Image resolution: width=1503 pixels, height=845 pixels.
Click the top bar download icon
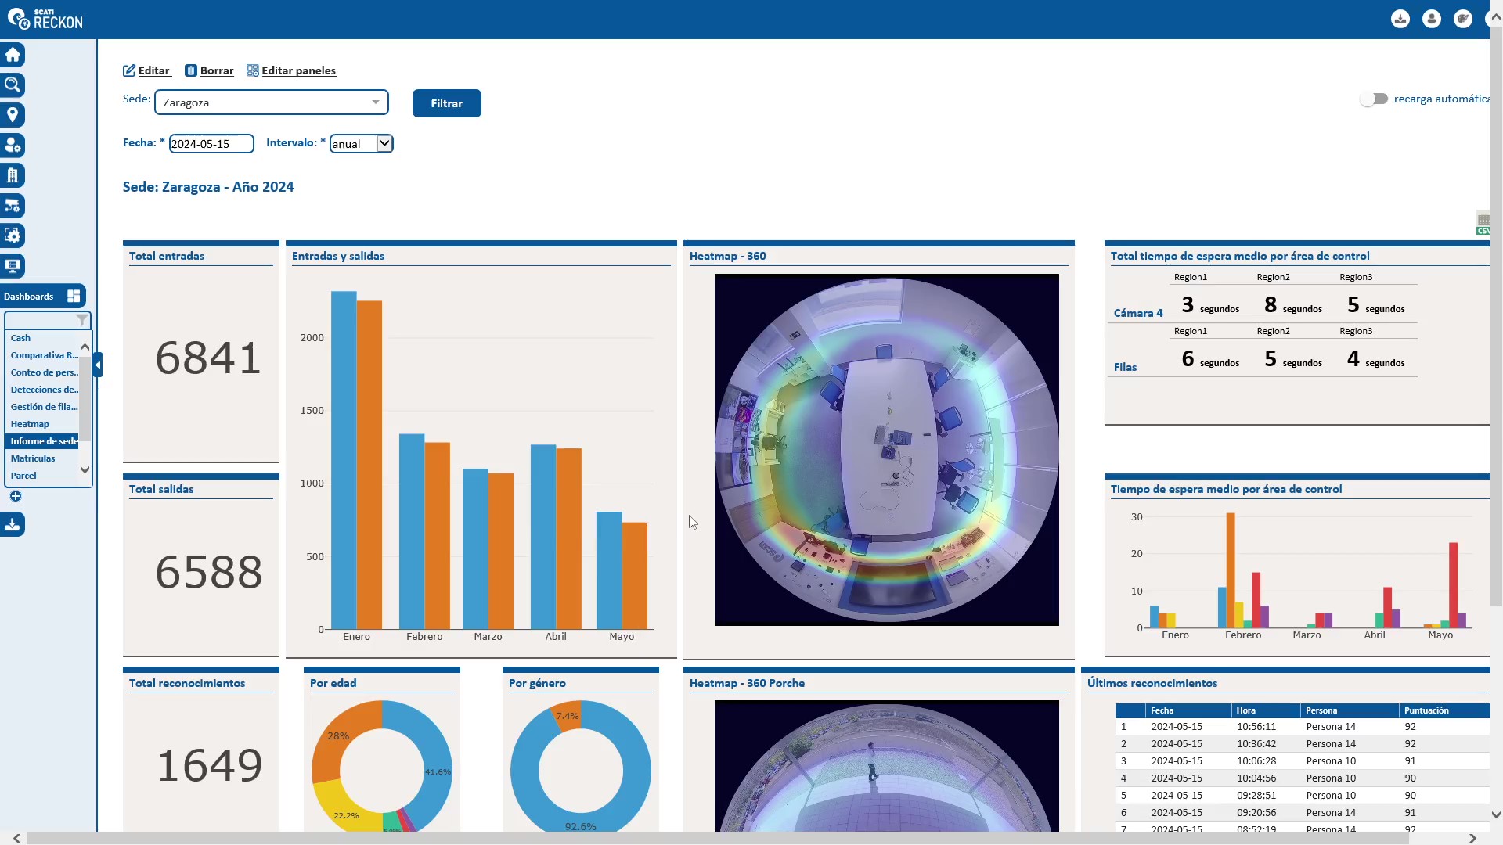click(x=1400, y=19)
